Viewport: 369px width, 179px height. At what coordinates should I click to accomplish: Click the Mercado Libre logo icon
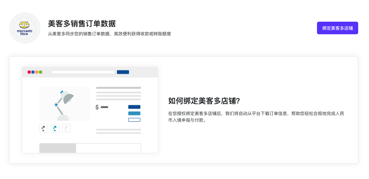point(25,28)
